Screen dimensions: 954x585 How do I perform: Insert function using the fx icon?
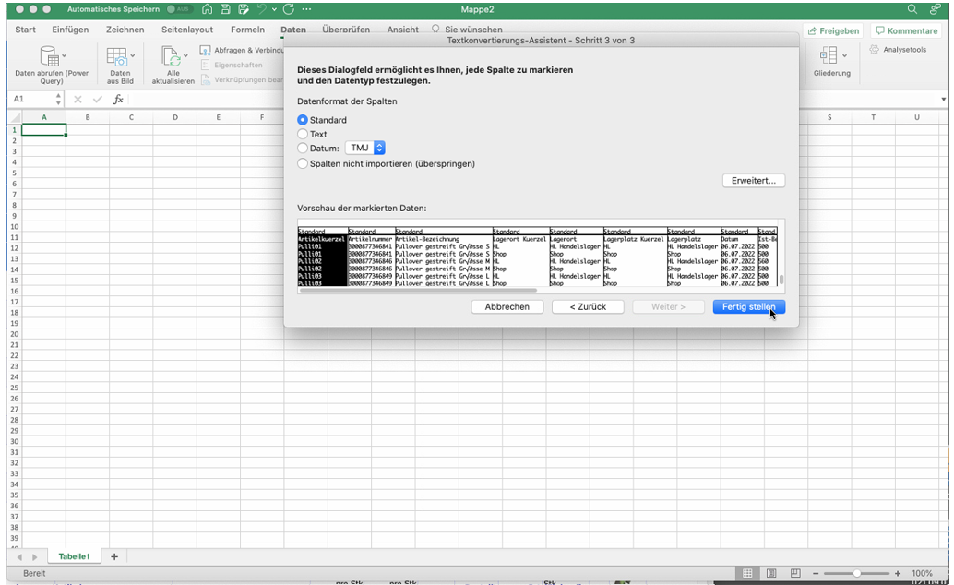pyautogui.click(x=118, y=100)
